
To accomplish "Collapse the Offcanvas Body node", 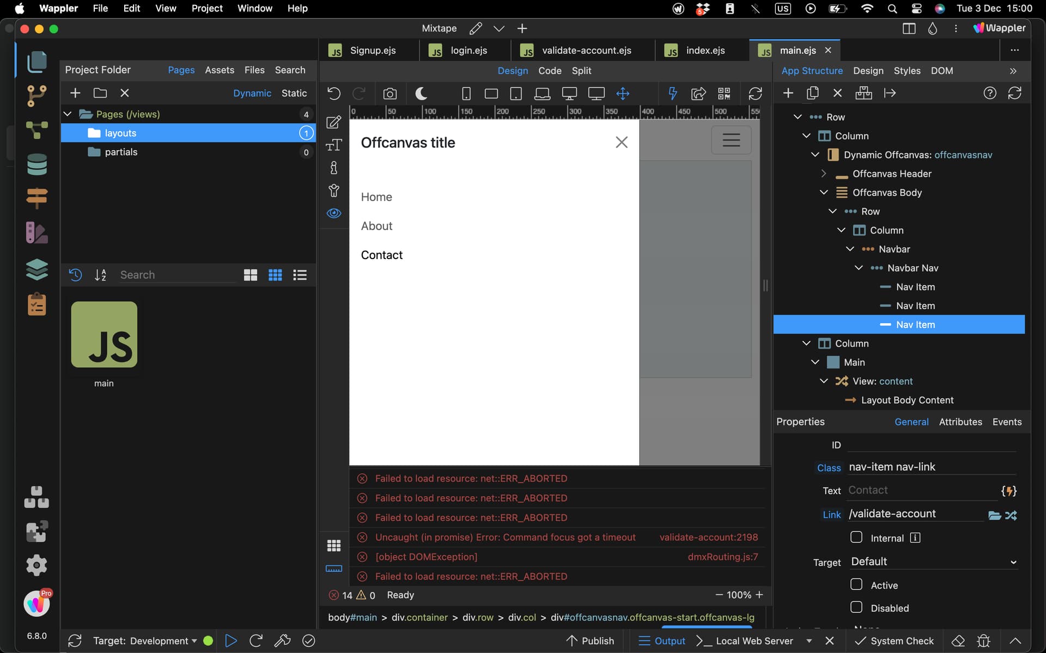I will [x=824, y=192].
